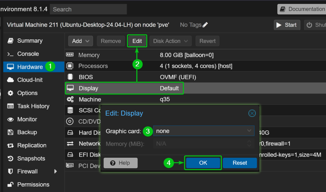This screenshot has height=192, width=326.
Task: Click the Documentation book icon
Action: pos(283,9)
